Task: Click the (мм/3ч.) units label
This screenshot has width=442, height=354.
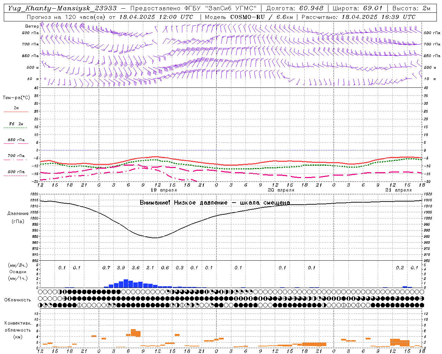Action: click(x=18, y=265)
